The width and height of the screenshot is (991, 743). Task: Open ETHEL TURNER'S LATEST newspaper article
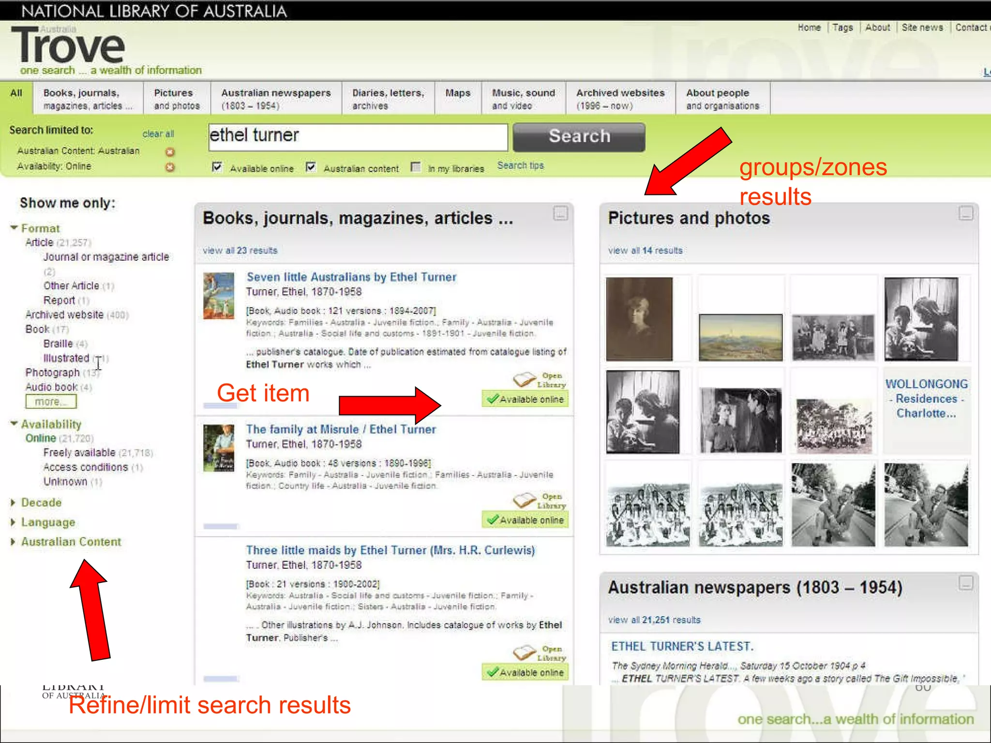(682, 647)
